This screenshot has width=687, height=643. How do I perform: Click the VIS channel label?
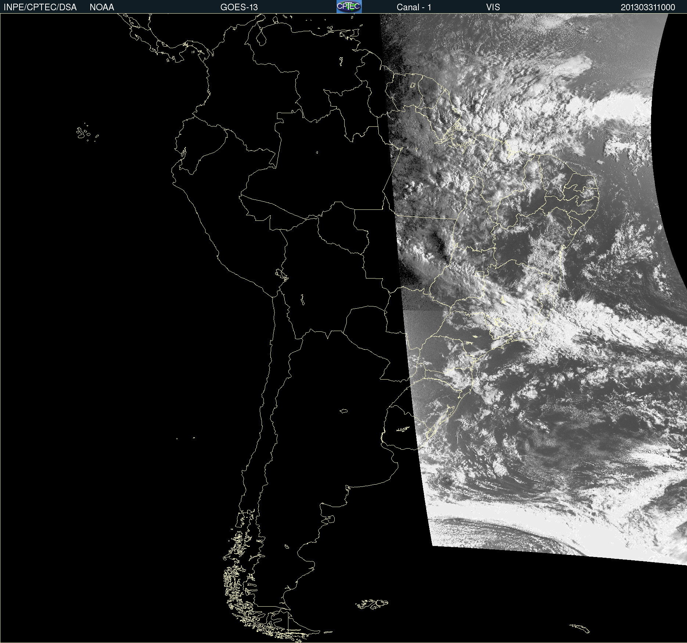pyautogui.click(x=493, y=7)
